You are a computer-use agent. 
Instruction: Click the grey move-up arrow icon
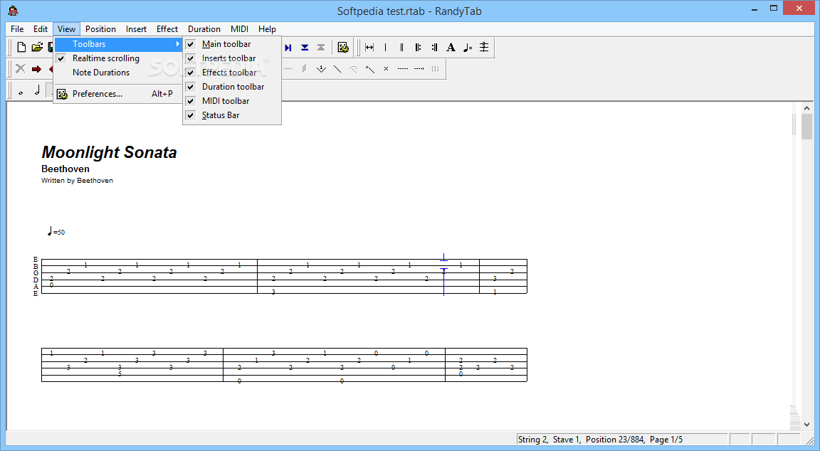(x=321, y=48)
